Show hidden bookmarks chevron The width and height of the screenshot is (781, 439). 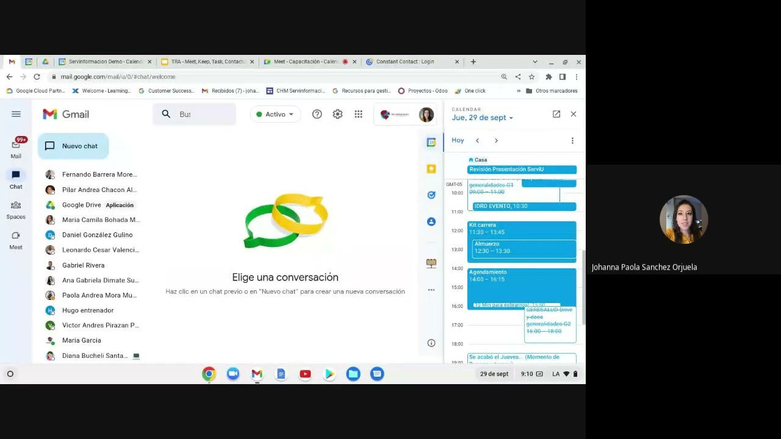point(519,91)
